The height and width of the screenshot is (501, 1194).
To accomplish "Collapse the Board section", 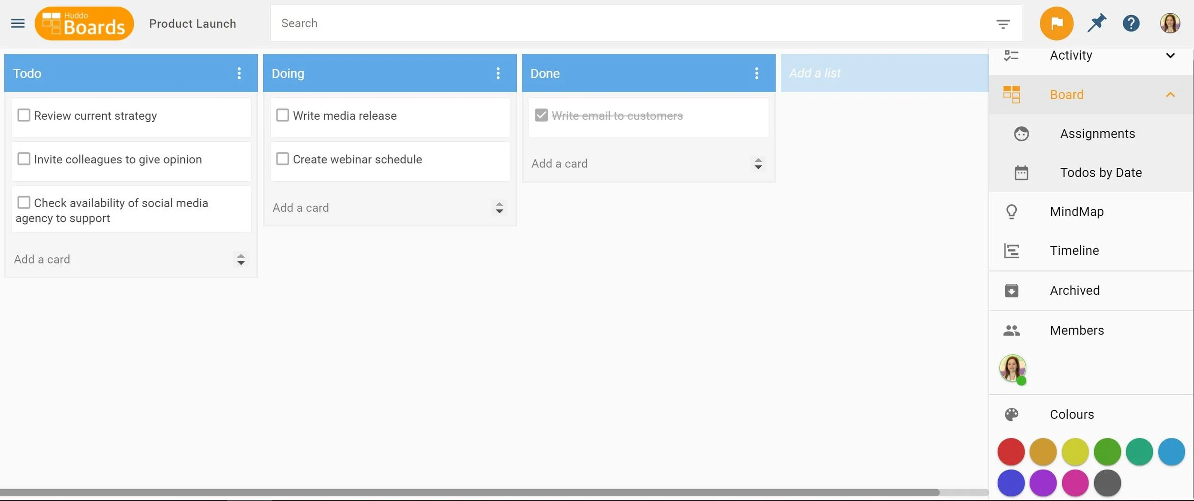I will pos(1171,94).
